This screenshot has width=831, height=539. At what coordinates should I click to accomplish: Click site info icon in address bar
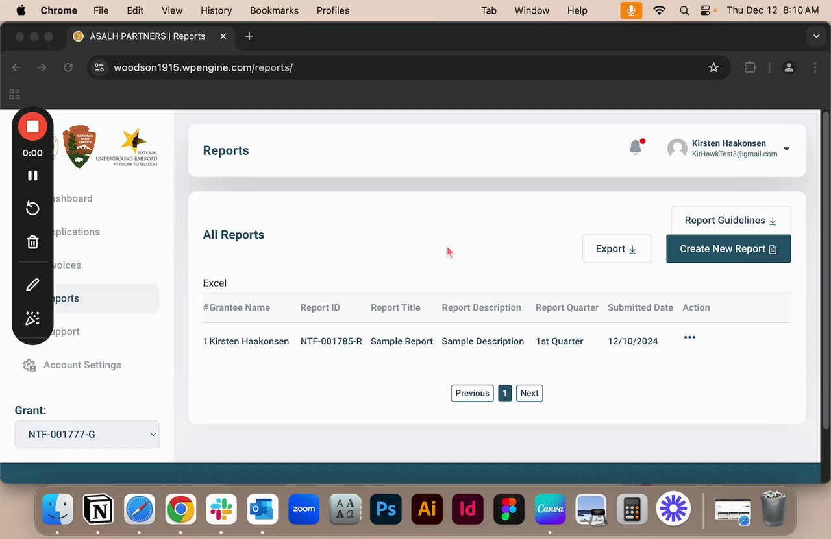point(99,67)
